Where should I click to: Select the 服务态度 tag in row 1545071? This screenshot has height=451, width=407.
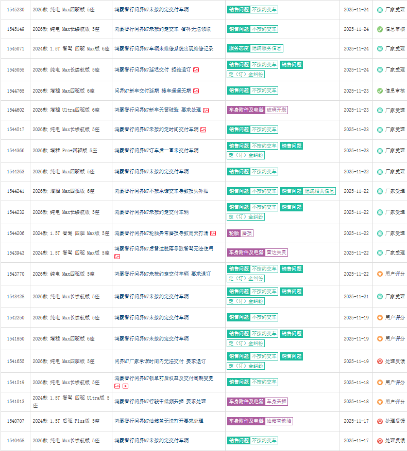238,48
